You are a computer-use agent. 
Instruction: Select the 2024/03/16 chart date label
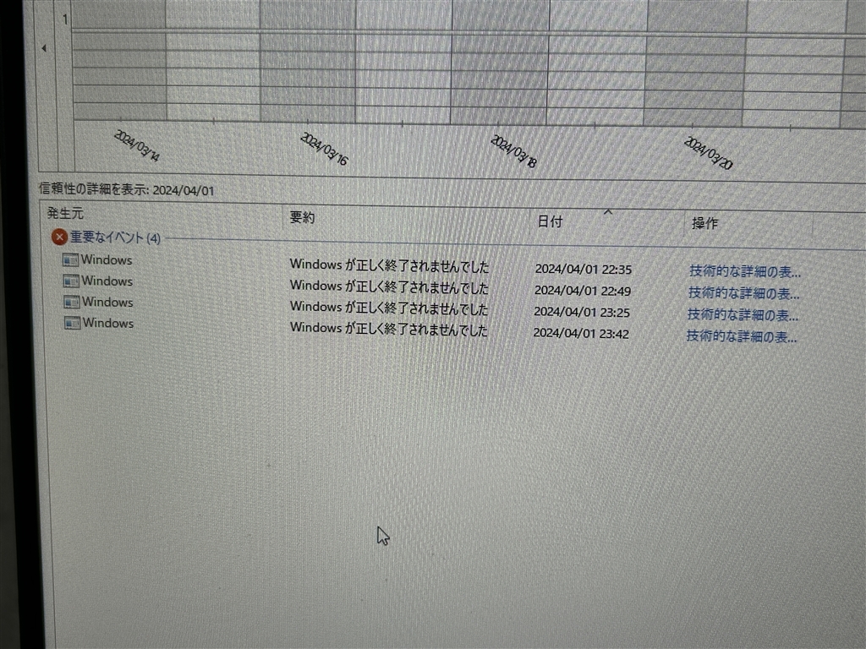point(324,149)
